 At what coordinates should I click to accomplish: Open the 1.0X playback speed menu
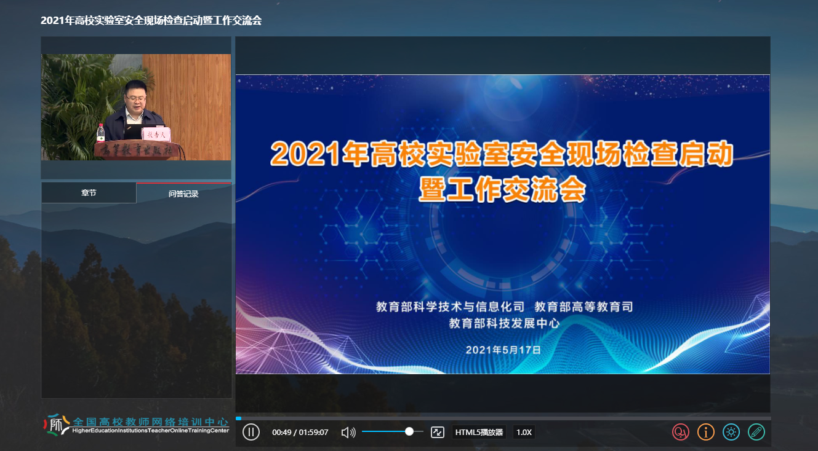click(524, 433)
